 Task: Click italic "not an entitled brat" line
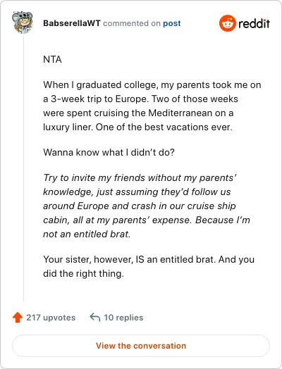[87, 234]
